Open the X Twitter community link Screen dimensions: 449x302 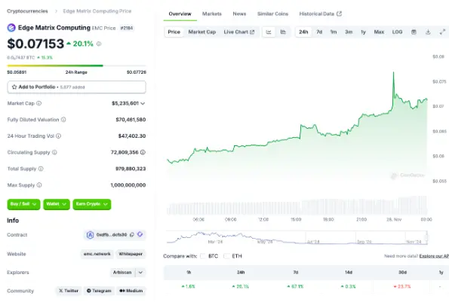[69, 291]
